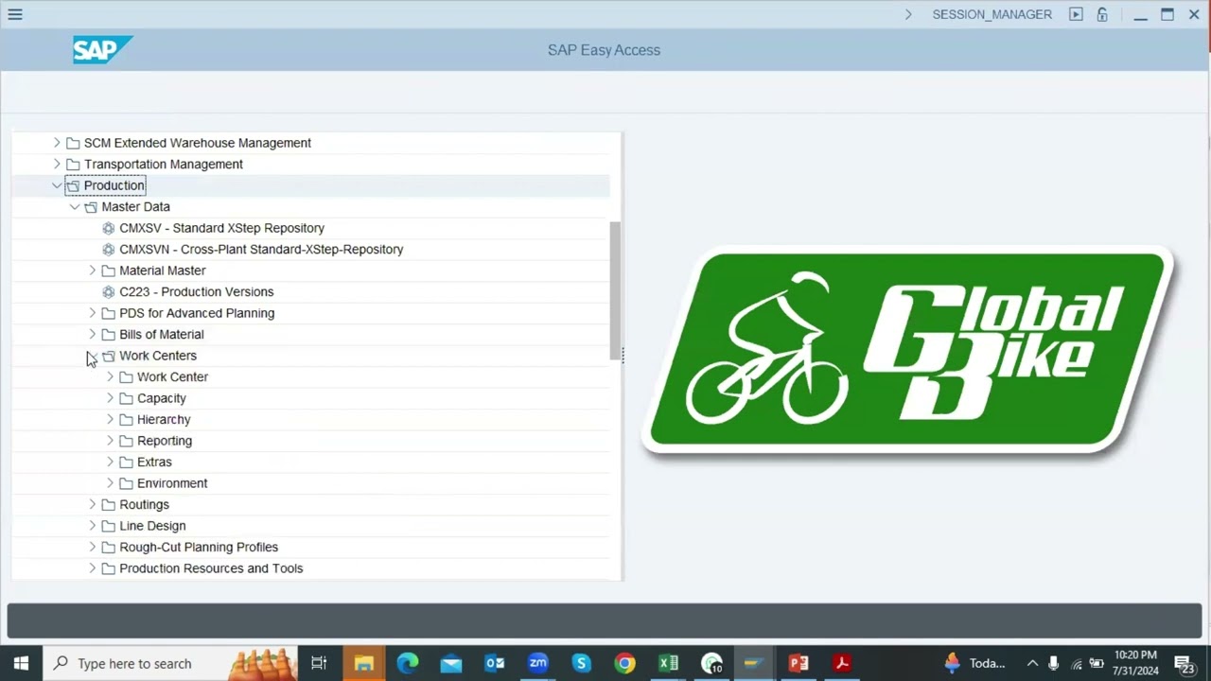This screenshot has height=681, width=1211.
Task: Open Adobe Acrobat from taskbar
Action: click(x=842, y=663)
